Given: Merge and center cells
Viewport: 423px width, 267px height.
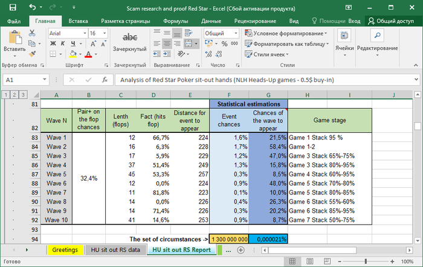Looking at the screenshot, I should pyautogui.click(x=189, y=43).
